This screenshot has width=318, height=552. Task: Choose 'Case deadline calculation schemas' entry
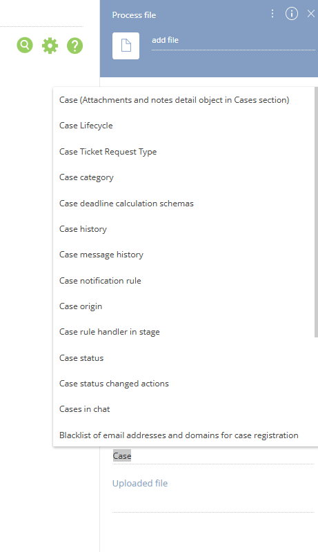[183, 204]
